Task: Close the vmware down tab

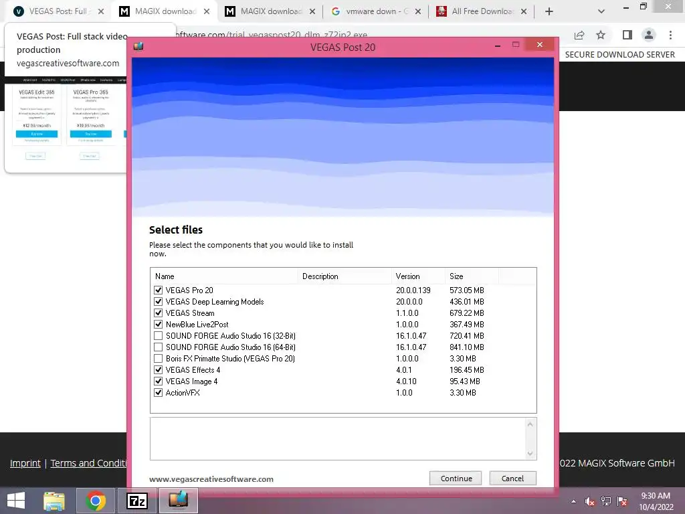Action: pyautogui.click(x=418, y=11)
